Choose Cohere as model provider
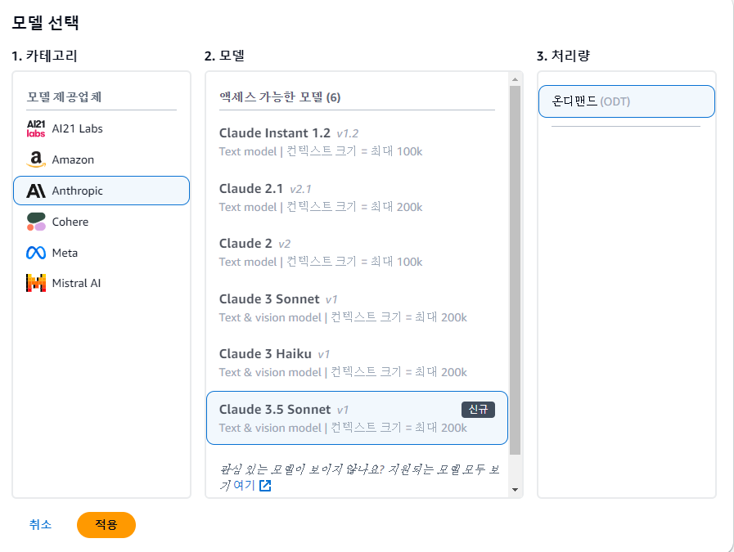Image resolution: width=734 pixels, height=552 pixels. click(x=101, y=222)
